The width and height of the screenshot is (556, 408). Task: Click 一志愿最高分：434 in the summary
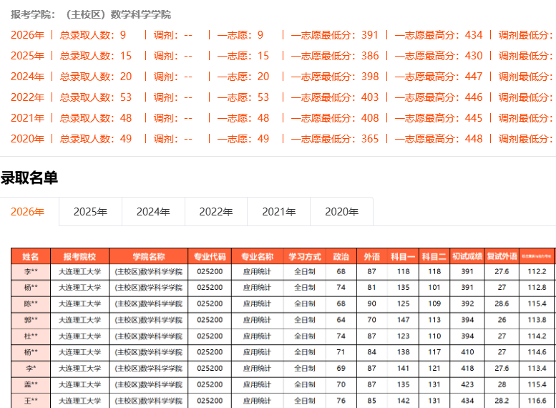[x=439, y=35]
